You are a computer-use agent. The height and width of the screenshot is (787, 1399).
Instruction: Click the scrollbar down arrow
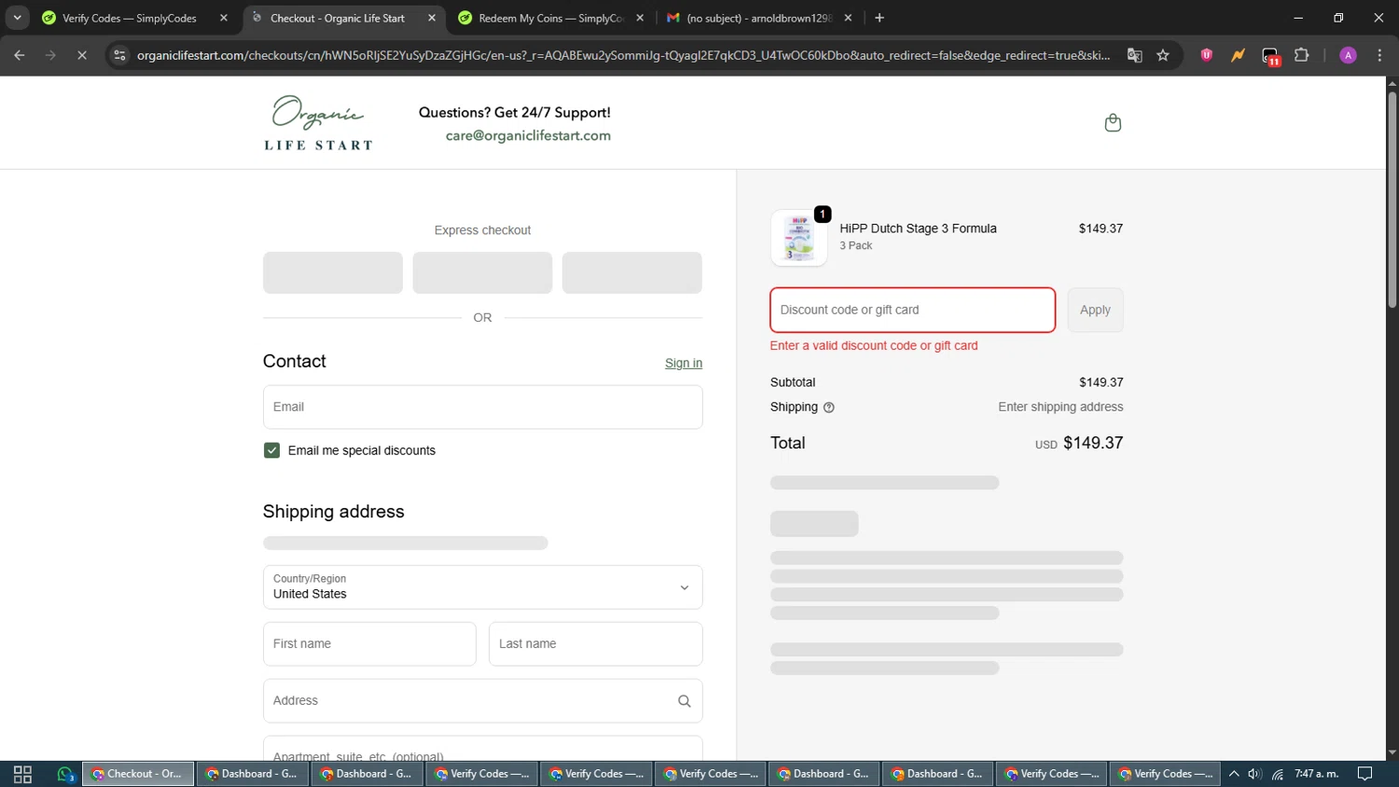point(1392,752)
